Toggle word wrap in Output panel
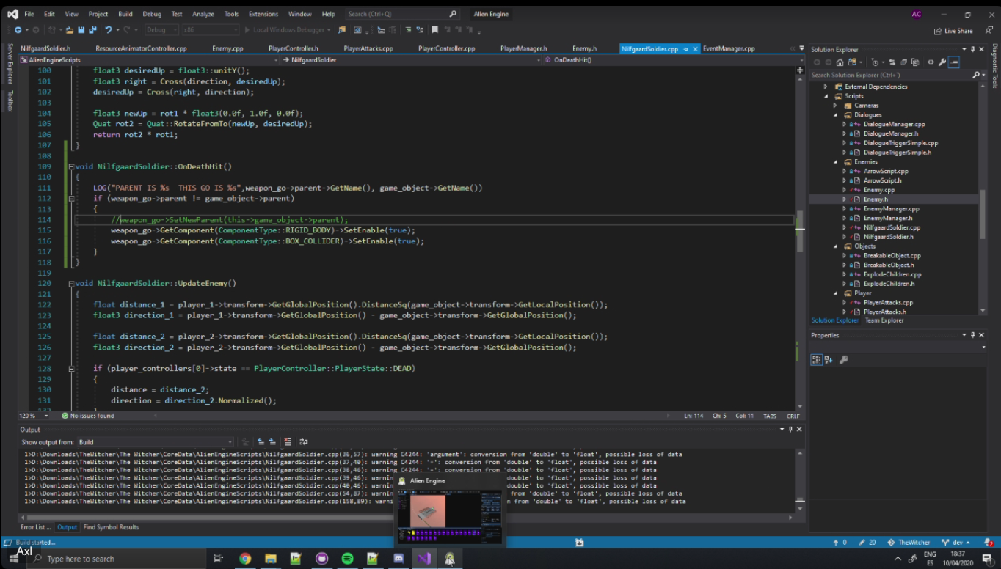Viewport: 1001px width, 569px height. point(304,442)
